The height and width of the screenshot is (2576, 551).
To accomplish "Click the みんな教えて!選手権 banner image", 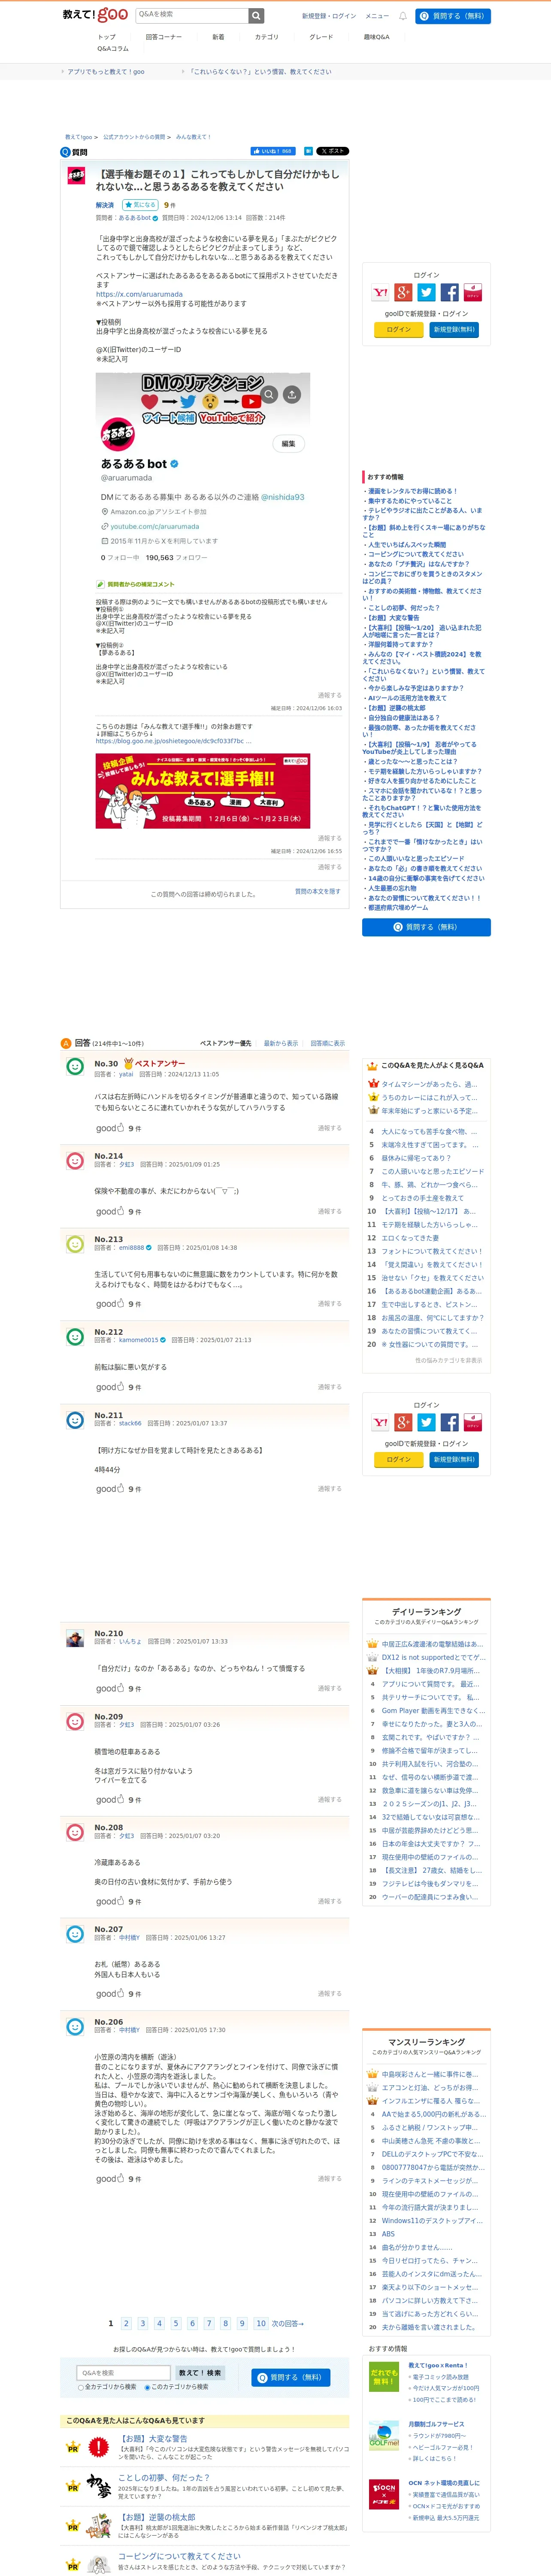I will tap(203, 791).
